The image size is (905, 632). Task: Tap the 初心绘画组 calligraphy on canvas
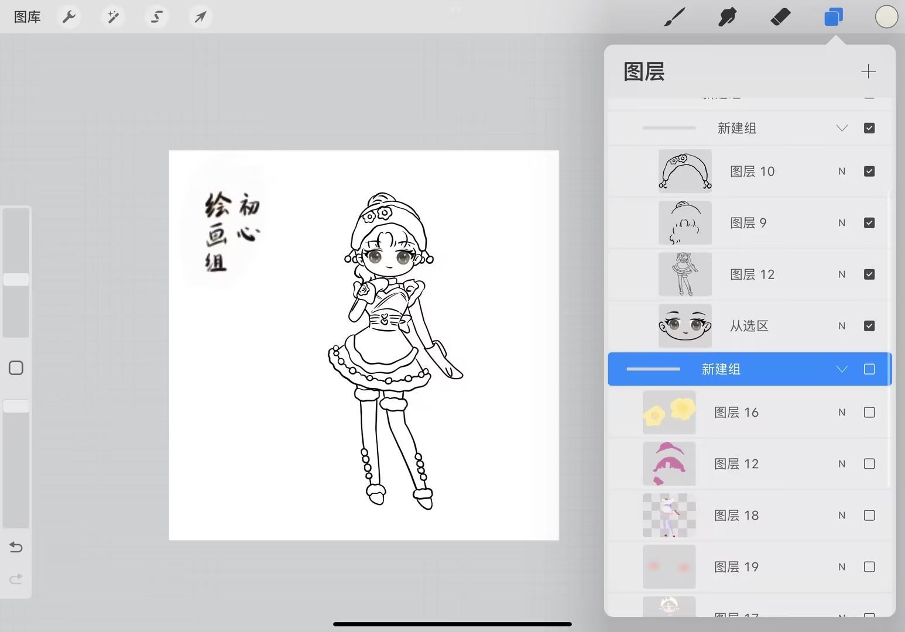click(x=232, y=232)
